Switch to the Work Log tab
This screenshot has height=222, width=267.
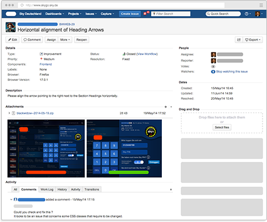pos(47,189)
